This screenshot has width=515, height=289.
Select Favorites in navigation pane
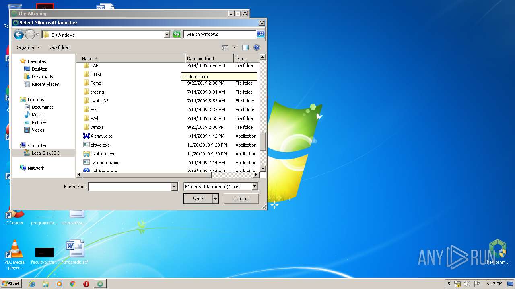coord(37,61)
